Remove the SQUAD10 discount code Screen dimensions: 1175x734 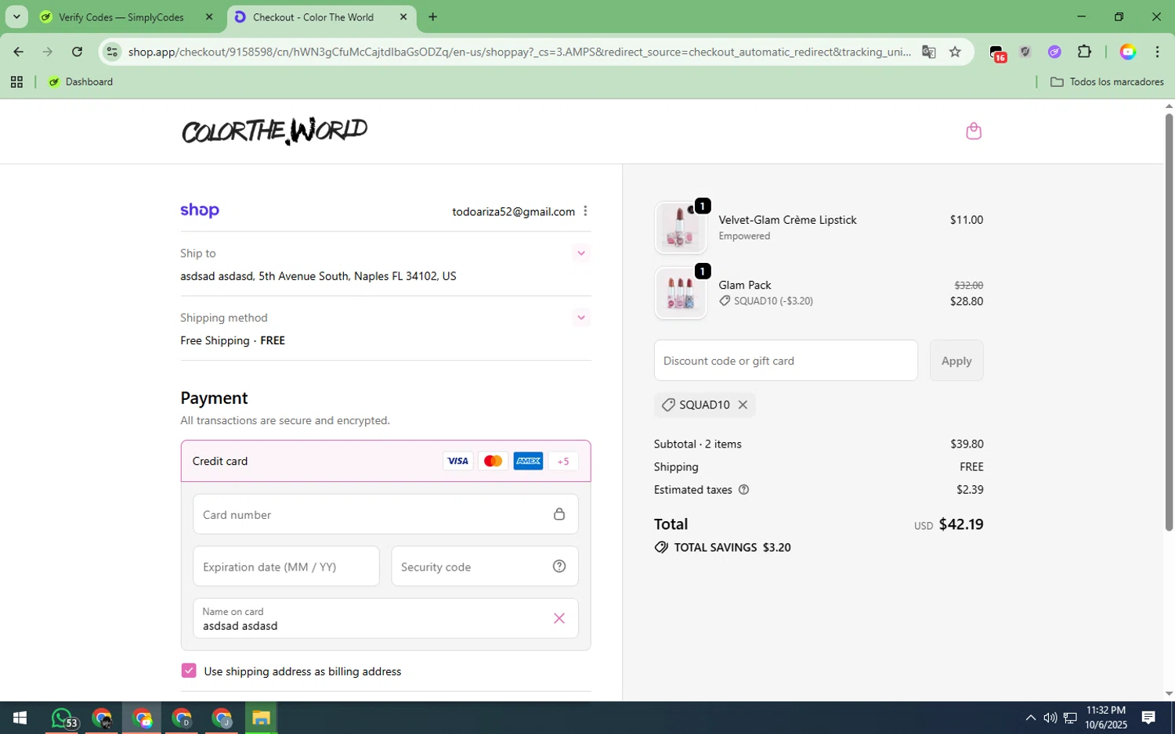pyautogui.click(x=743, y=405)
